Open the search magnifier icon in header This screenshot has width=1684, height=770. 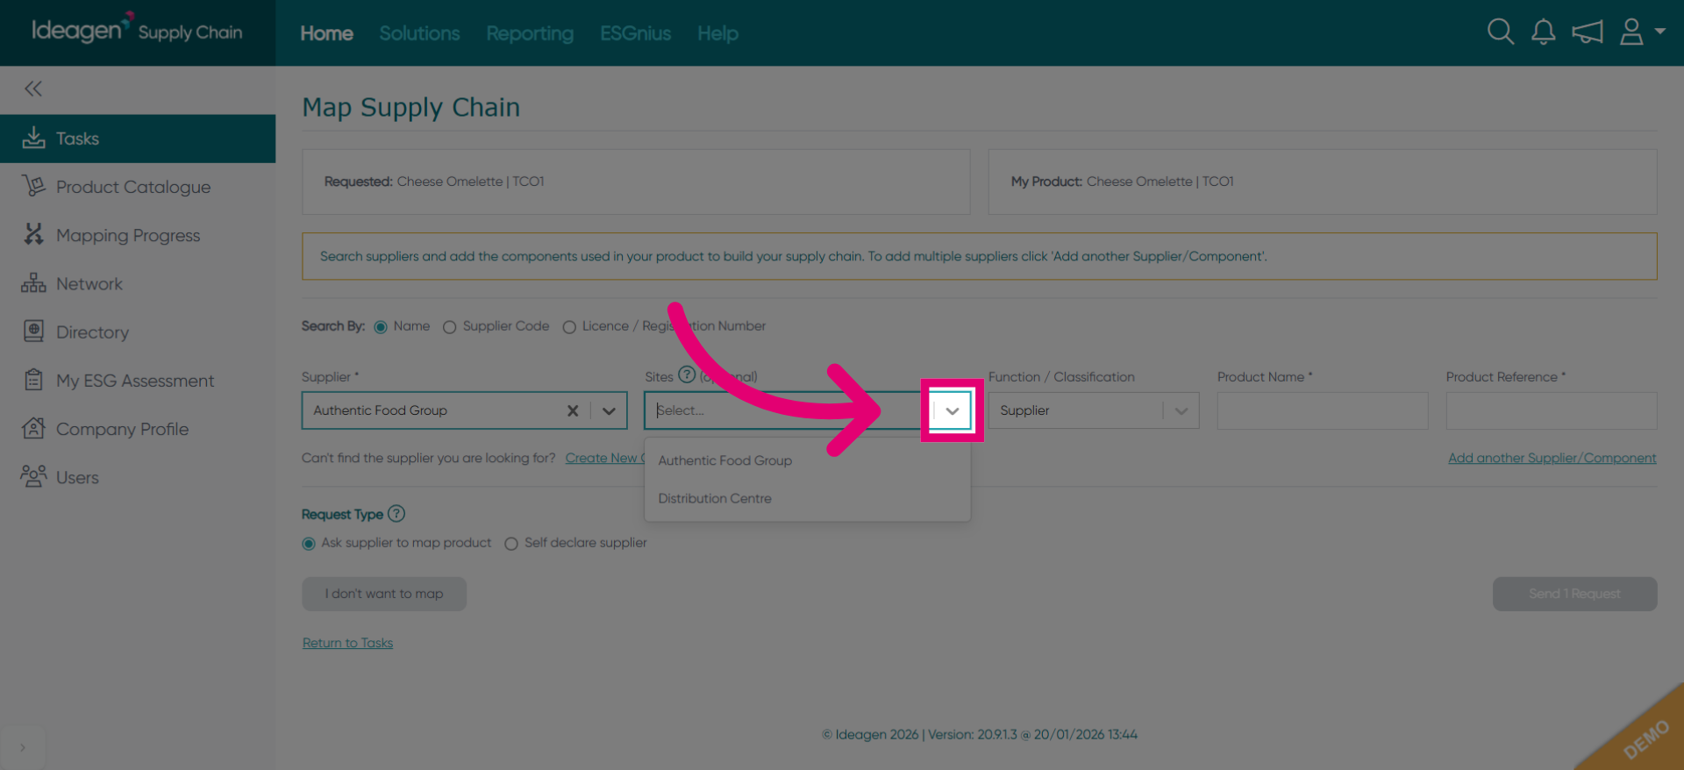1501,32
